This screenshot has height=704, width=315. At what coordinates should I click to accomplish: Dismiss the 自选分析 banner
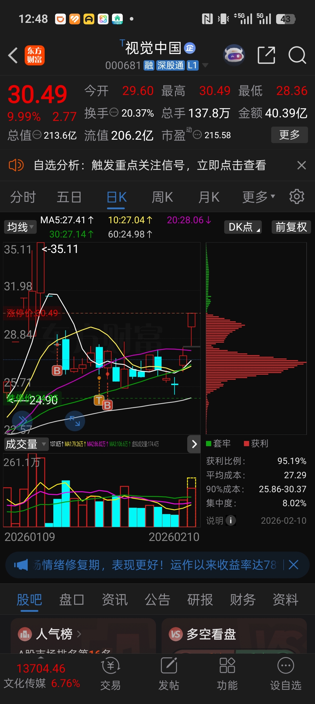[x=301, y=165]
